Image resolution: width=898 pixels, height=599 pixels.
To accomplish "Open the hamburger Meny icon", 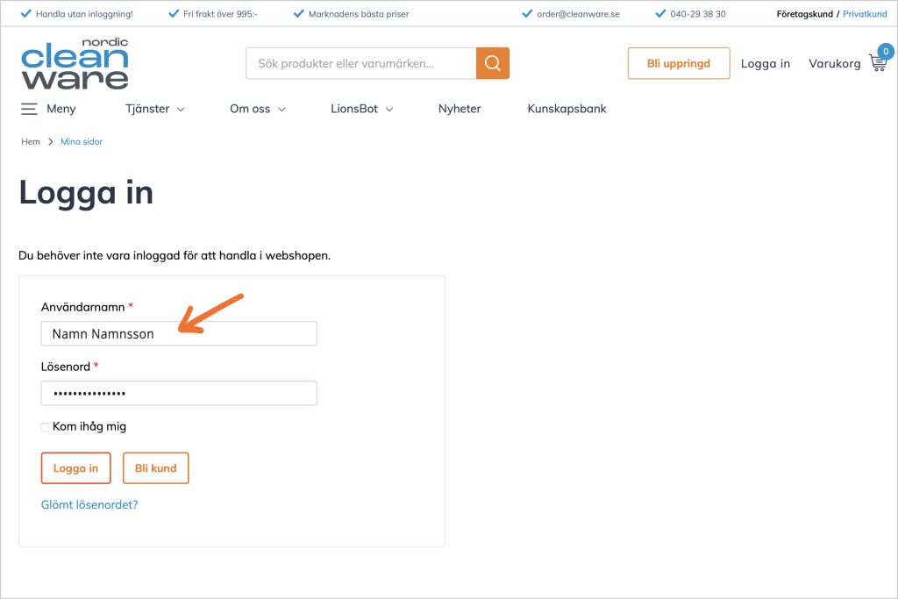I will (x=29, y=109).
